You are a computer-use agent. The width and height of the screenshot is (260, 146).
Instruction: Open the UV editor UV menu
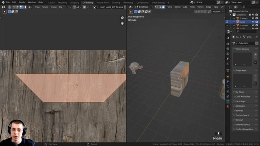[61, 7]
